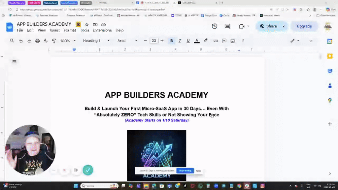Open the 100% zoom dropdown
The height and width of the screenshot is (190, 338).
pyautogui.click(x=68, y=41)
